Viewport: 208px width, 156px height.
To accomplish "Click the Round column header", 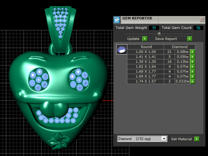I will coord(146,47).
